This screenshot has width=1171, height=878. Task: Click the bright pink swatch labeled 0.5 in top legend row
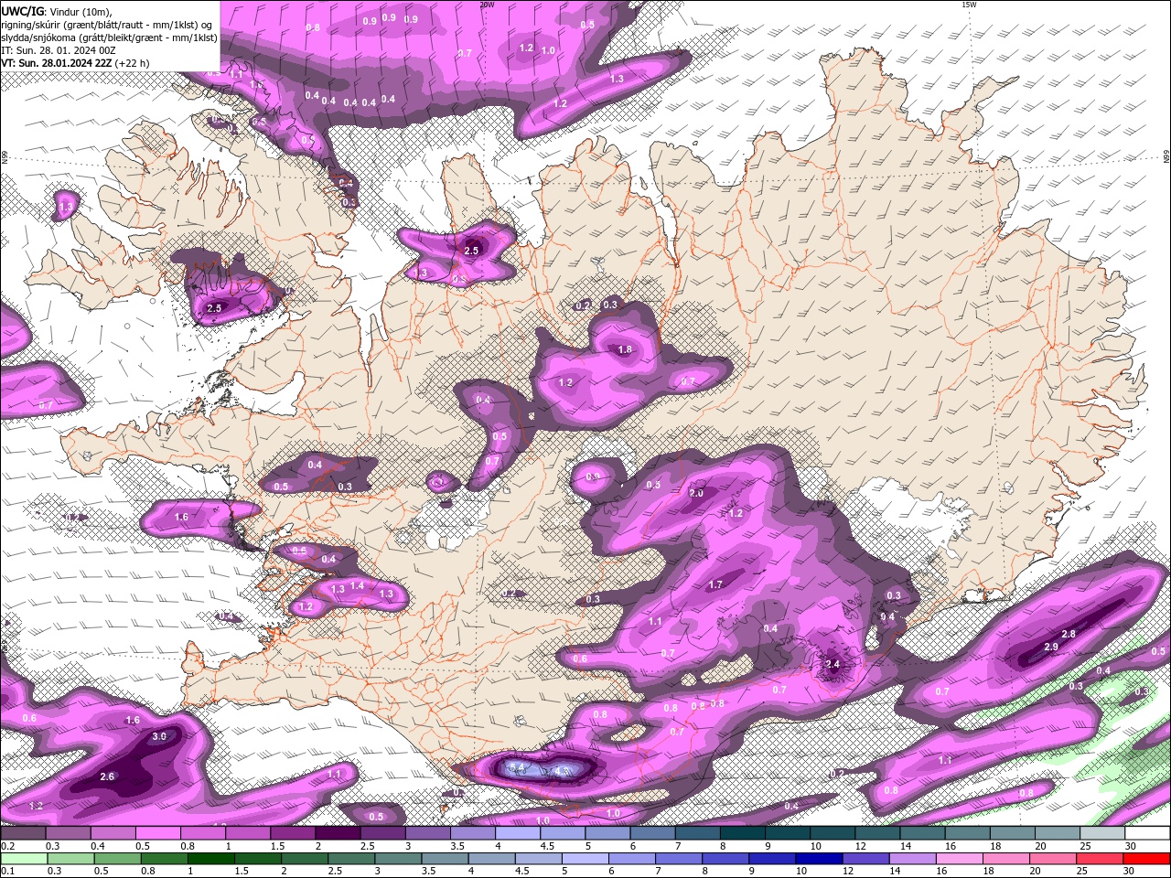coord(157,832)
